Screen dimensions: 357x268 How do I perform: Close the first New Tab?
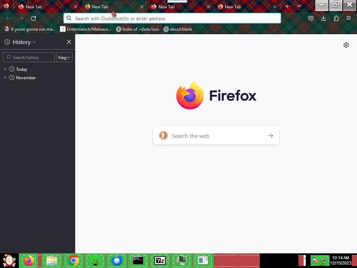76,7
